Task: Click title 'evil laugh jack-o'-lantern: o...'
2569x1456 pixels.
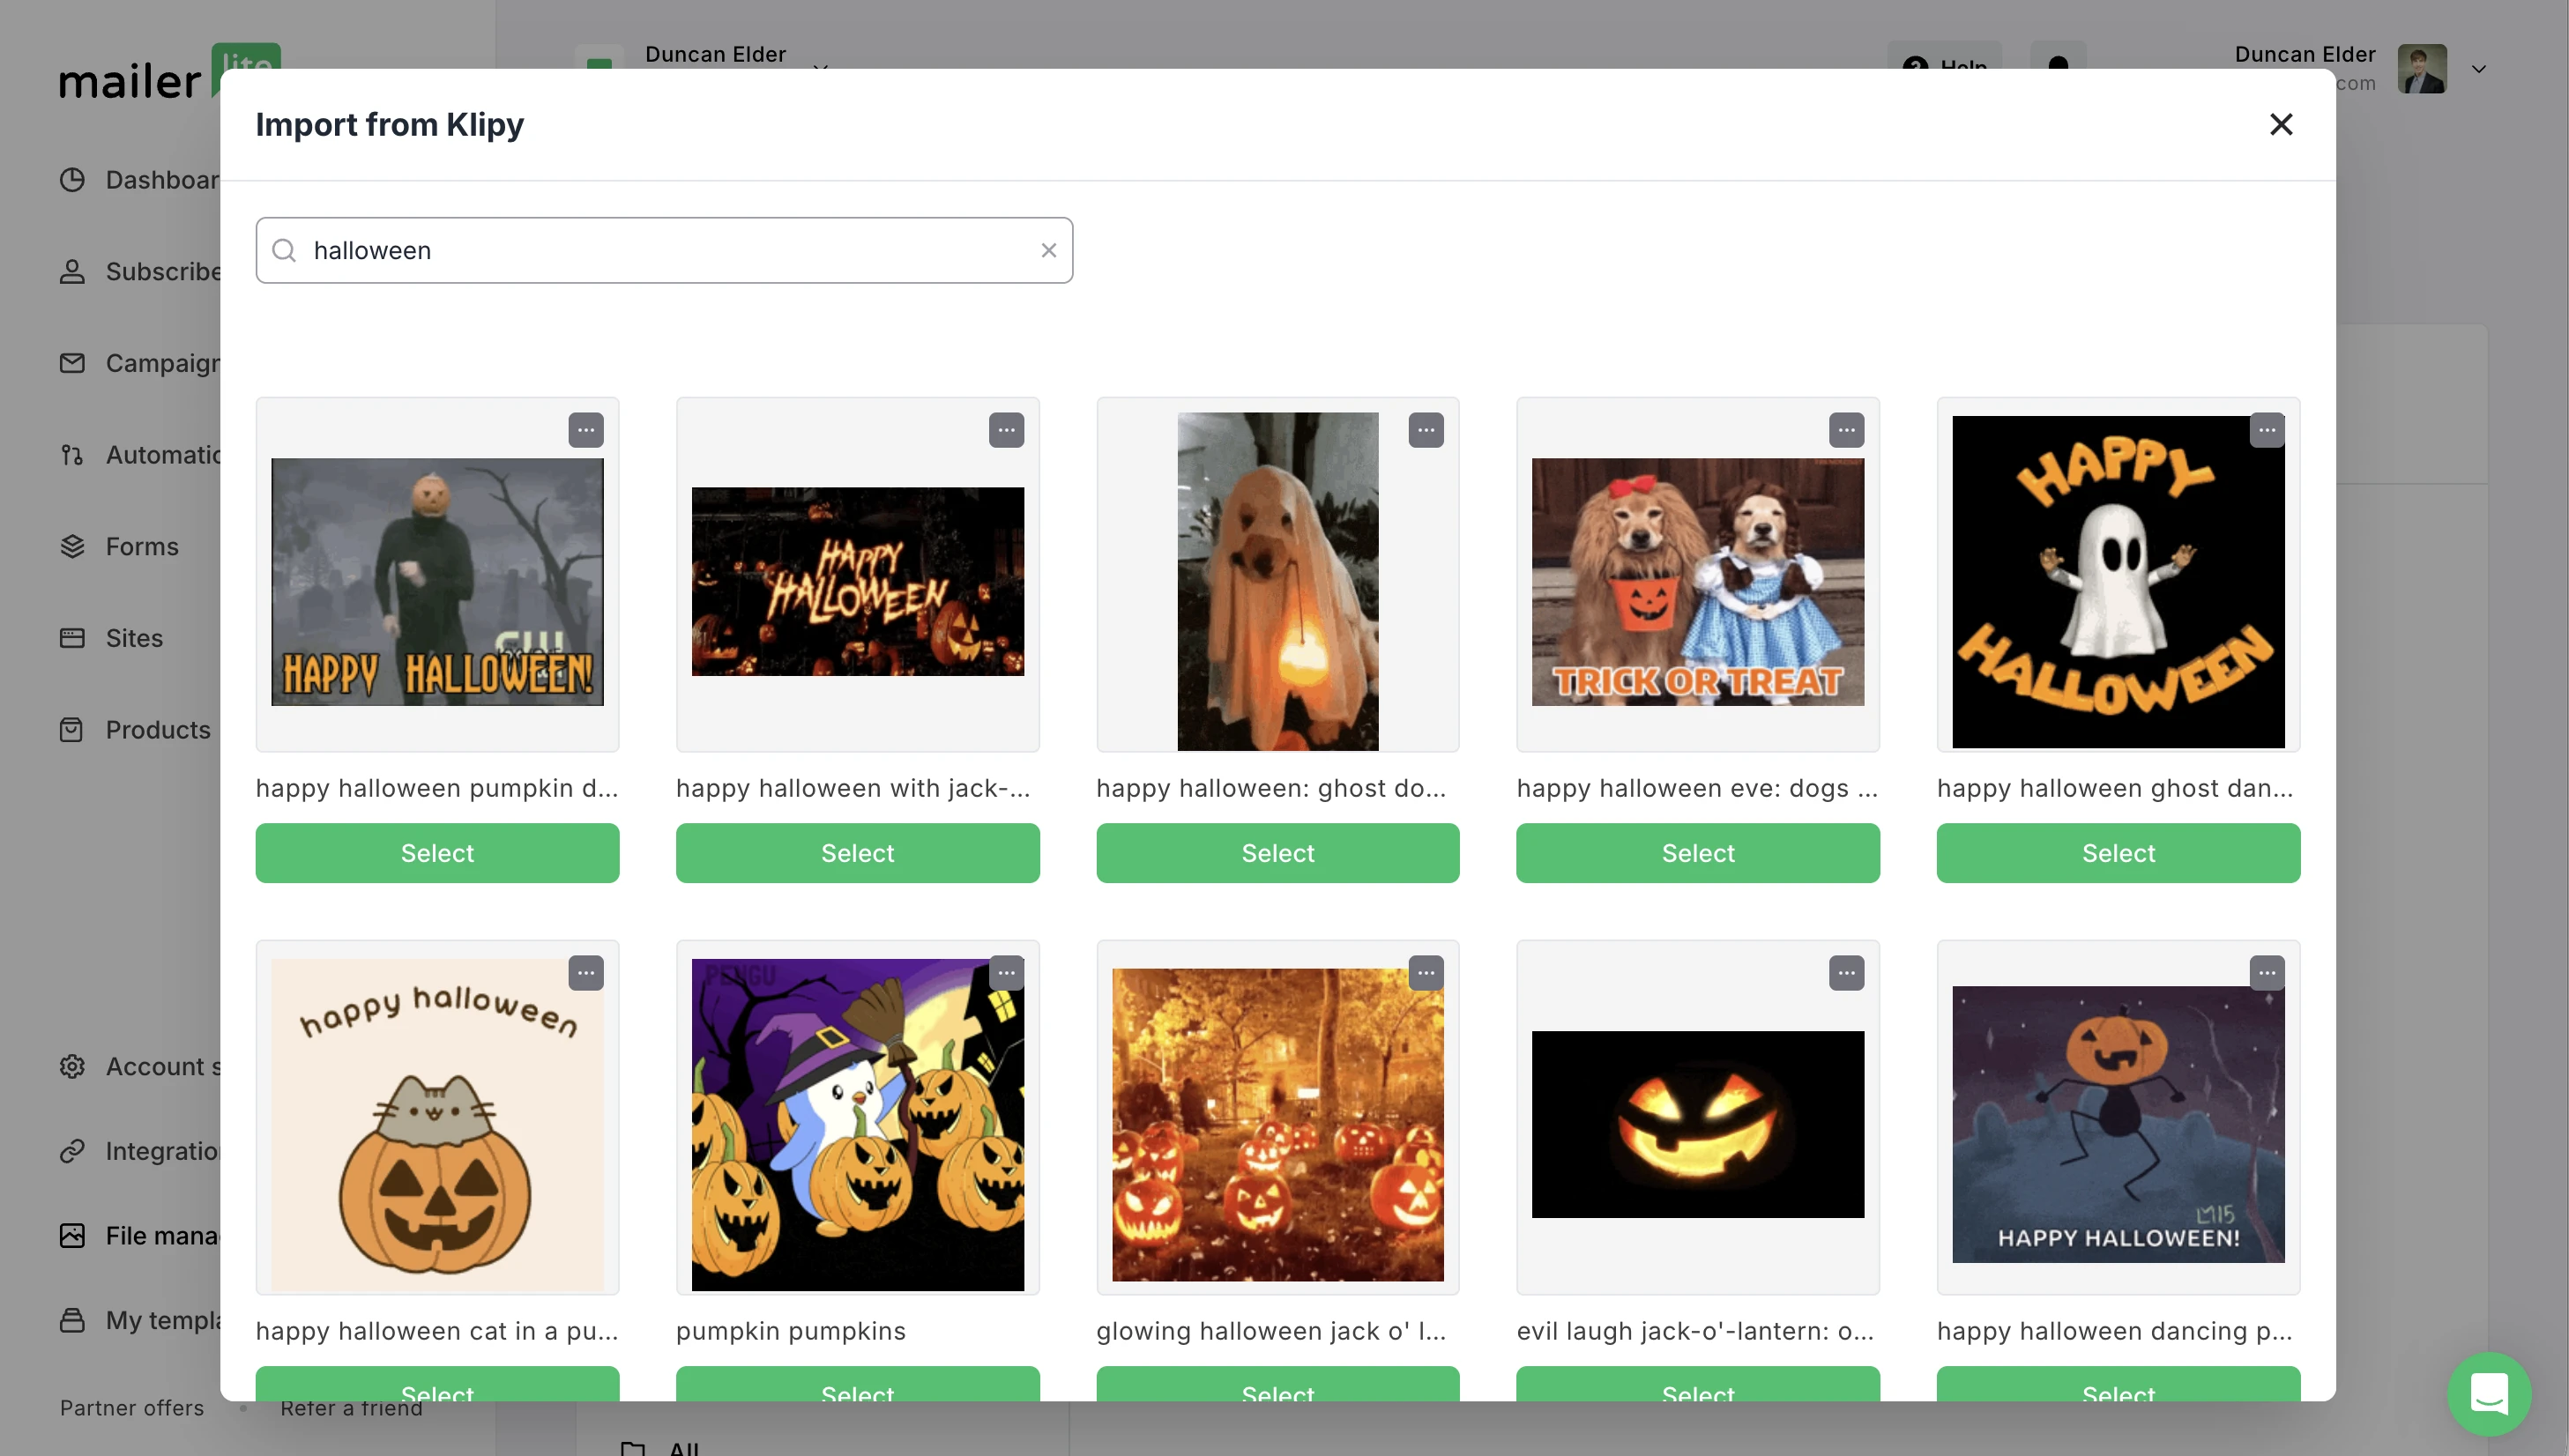Action: click(1695, 1331)
